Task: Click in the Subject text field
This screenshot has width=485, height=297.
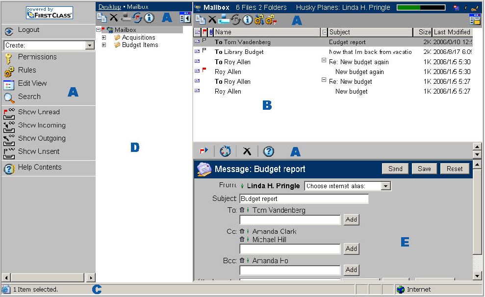Action: tap(304, 199)
